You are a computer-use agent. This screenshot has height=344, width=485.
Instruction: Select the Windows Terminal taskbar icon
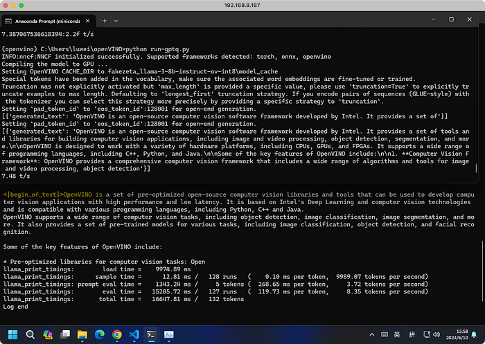[x=152, y=334]
